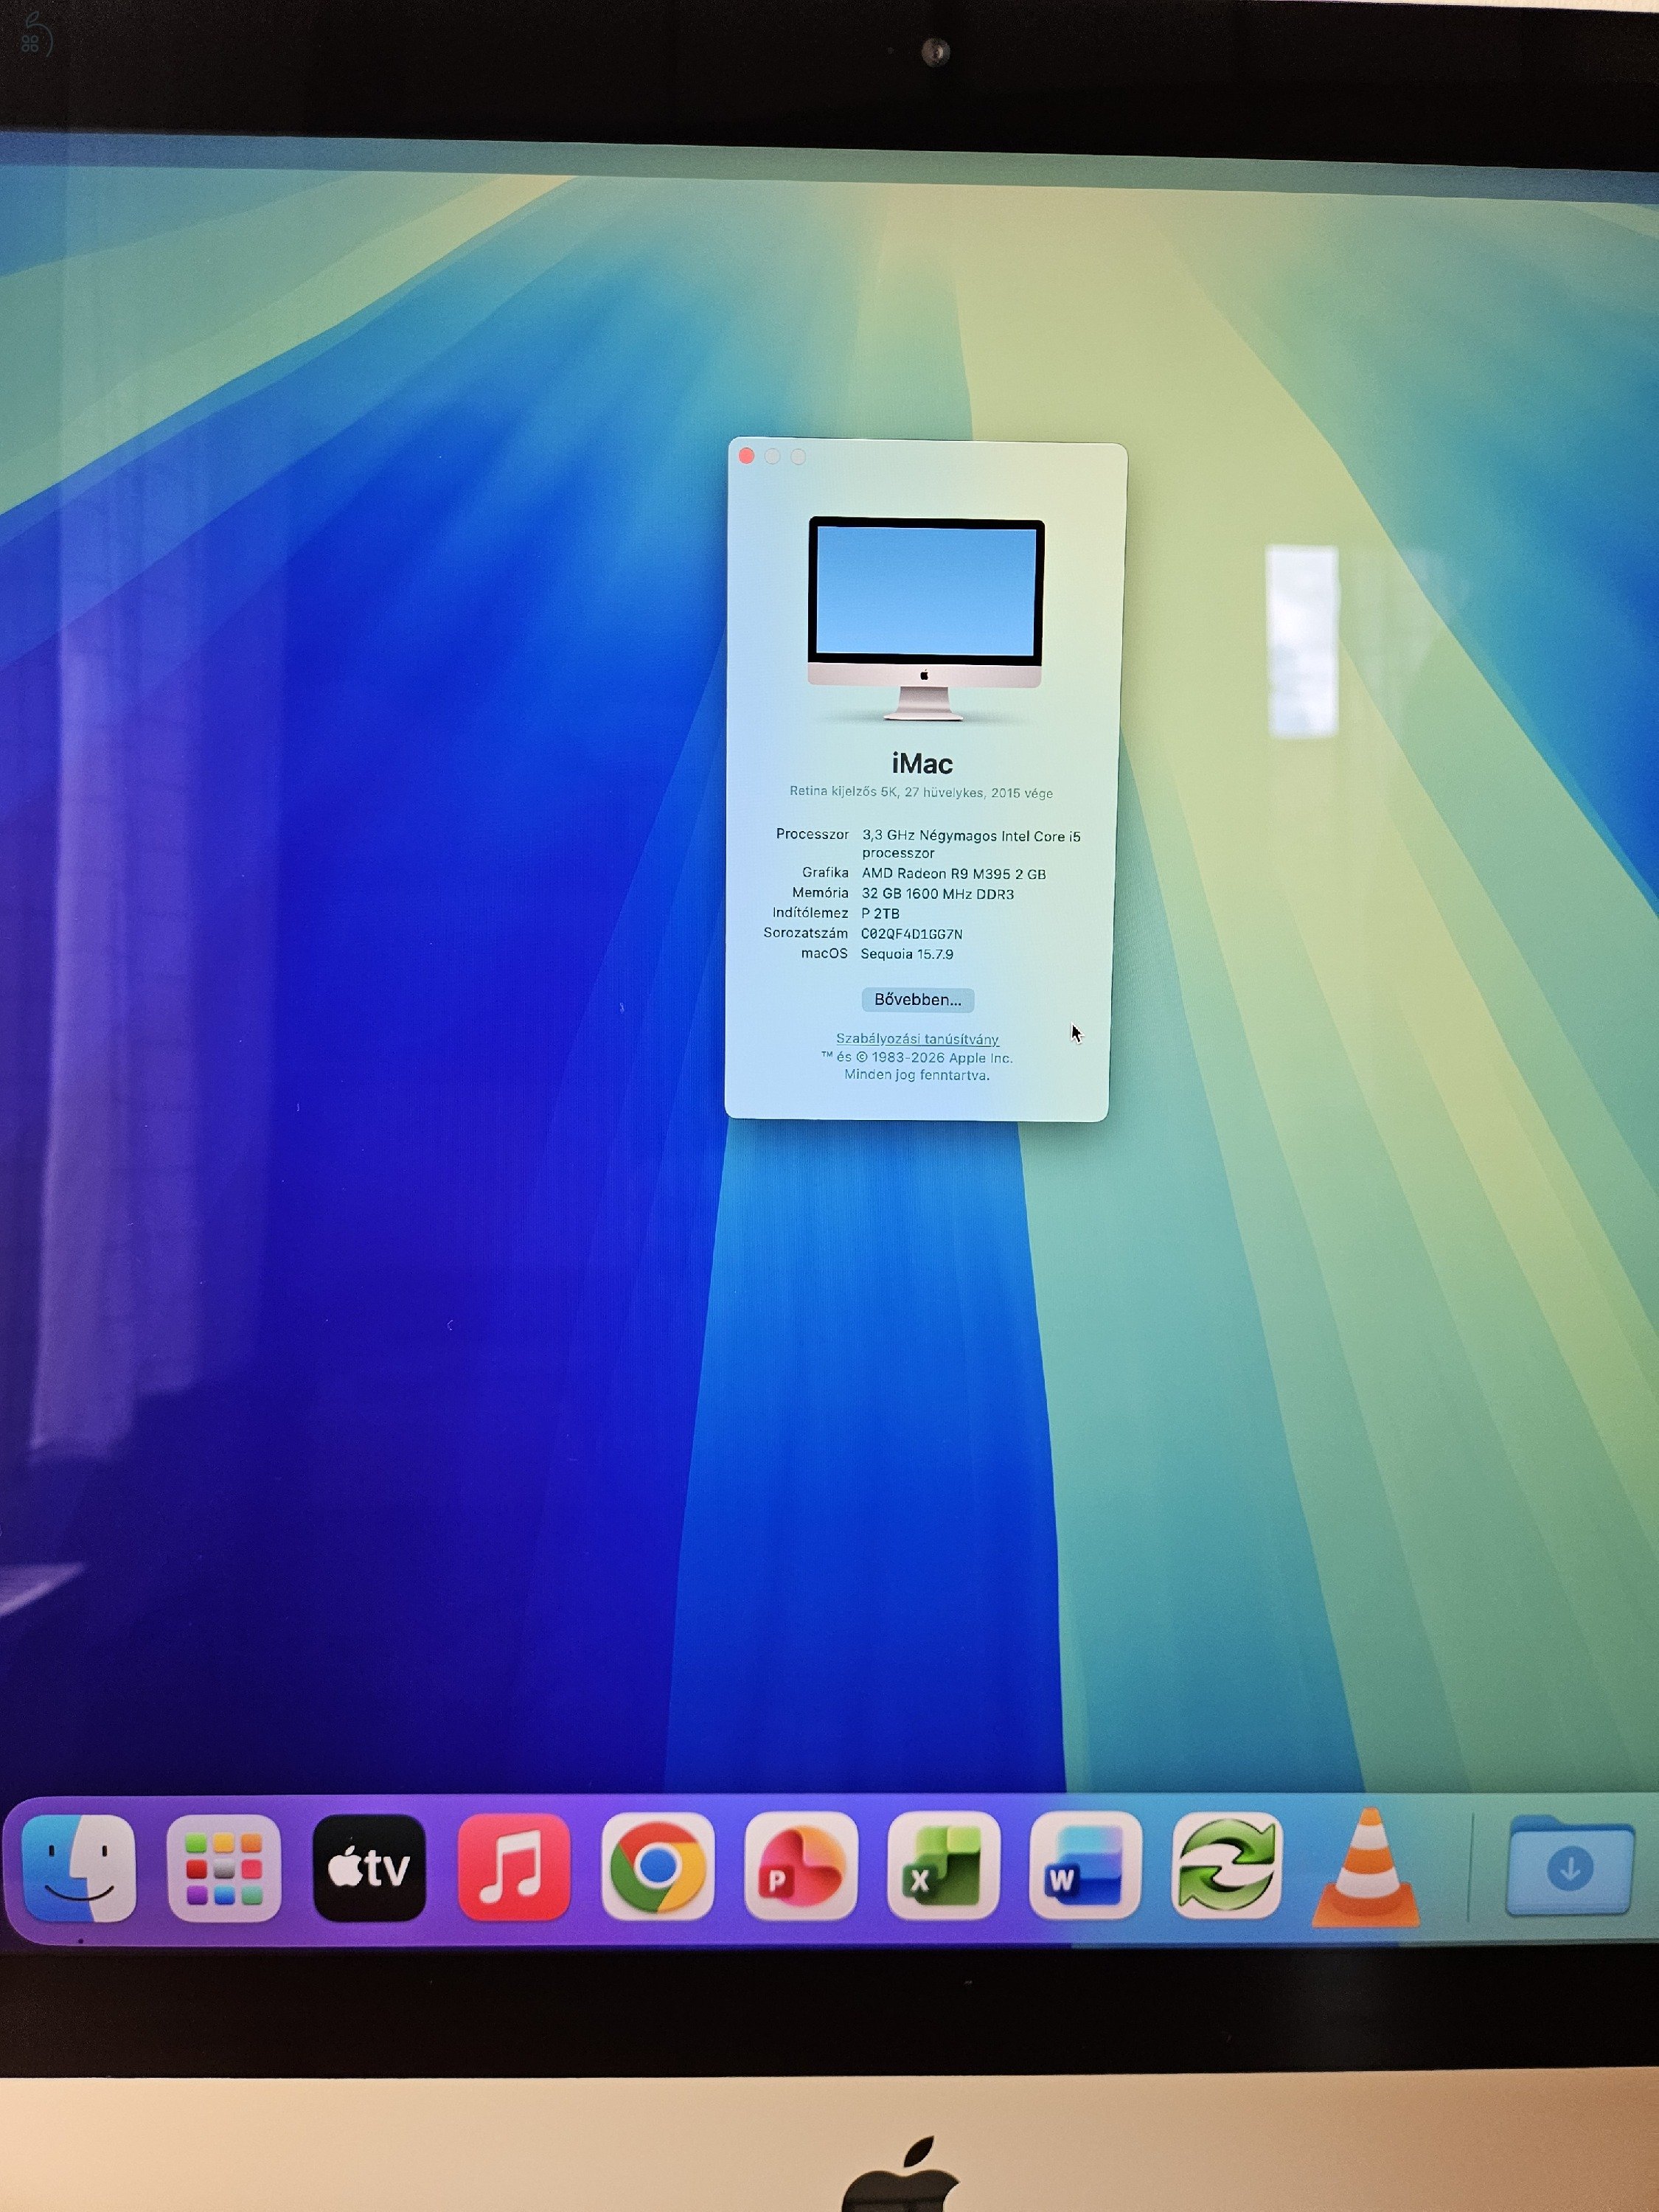Open the Music app
The width and height of the screenshot is (1659, 2212).
[x=514, y=1868]
